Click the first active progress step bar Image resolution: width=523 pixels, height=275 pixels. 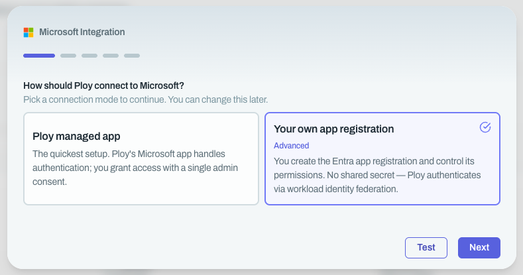pyautogui.click(x=39, y=56)
